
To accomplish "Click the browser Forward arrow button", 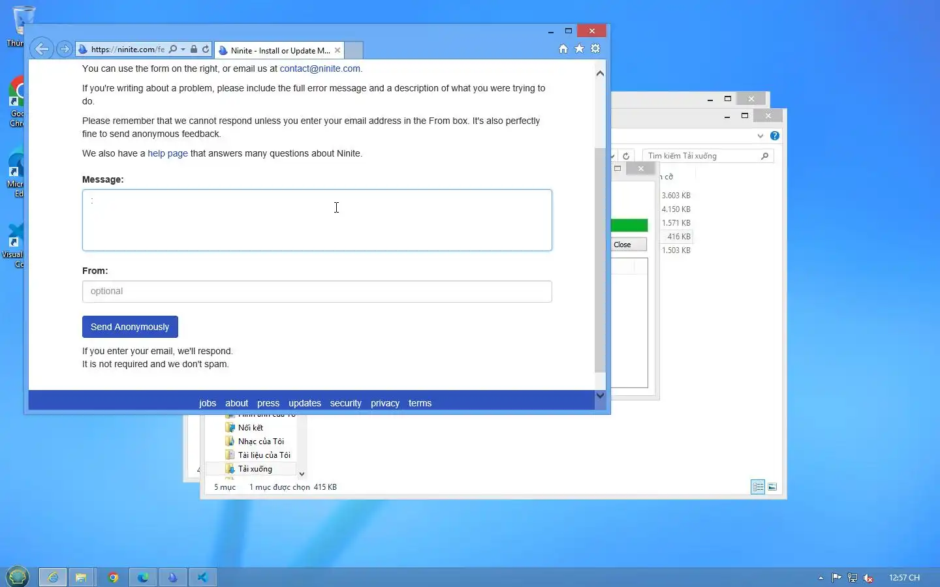I will pos(64,49).
